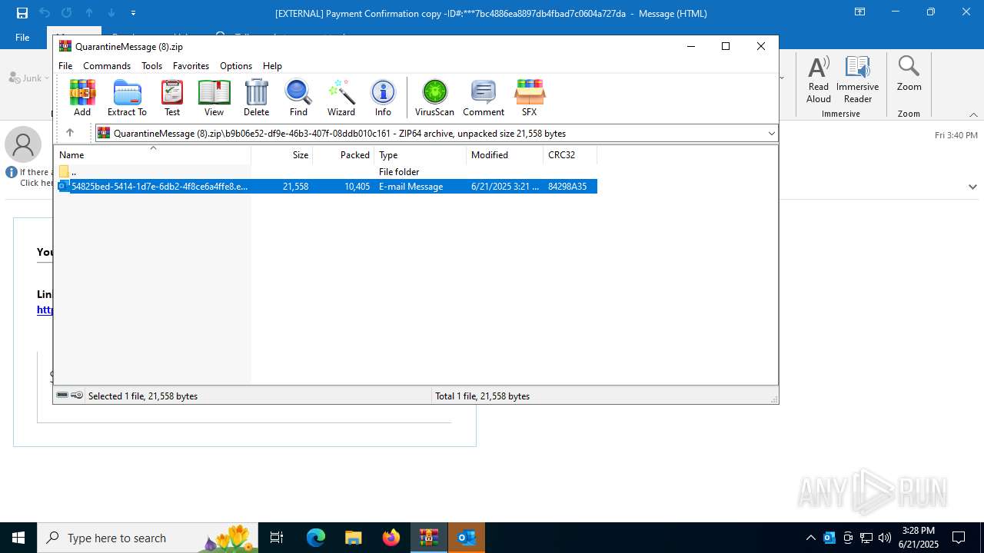The image size is (984, 553).
Task: Open Microsoft Edge from taskbar
Action: [x=316, y=538]
